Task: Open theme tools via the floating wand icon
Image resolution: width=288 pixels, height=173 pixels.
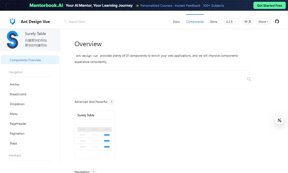Action: pyautogui.click(x=279, y=120)
